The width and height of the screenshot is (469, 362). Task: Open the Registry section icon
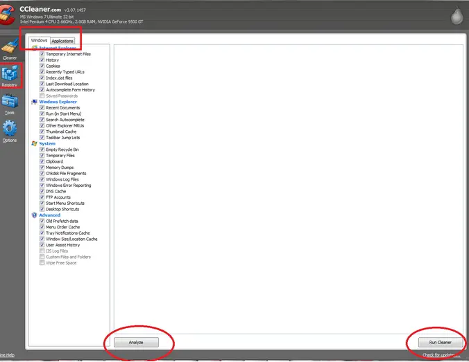[10, 73]
